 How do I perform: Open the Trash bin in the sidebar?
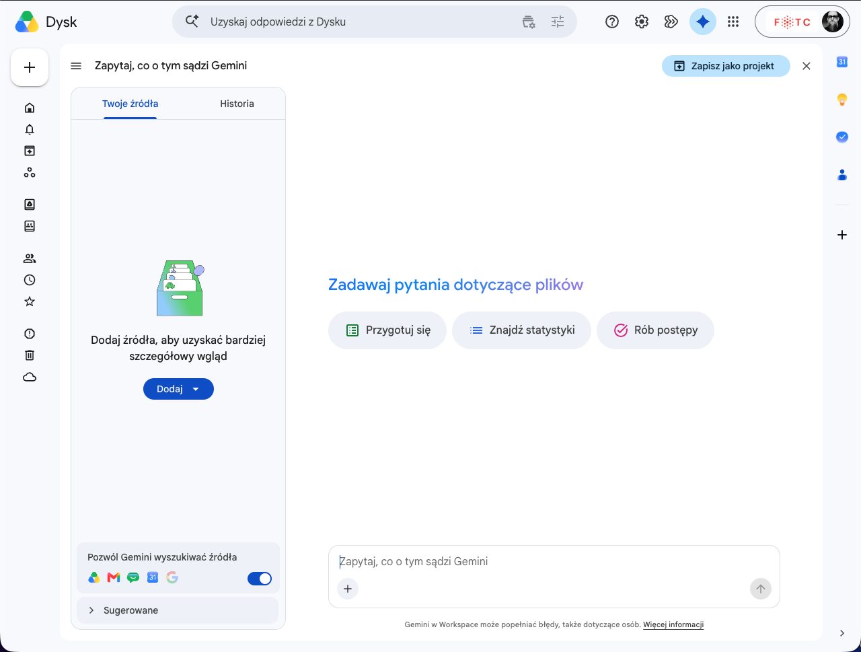(30, 355)
